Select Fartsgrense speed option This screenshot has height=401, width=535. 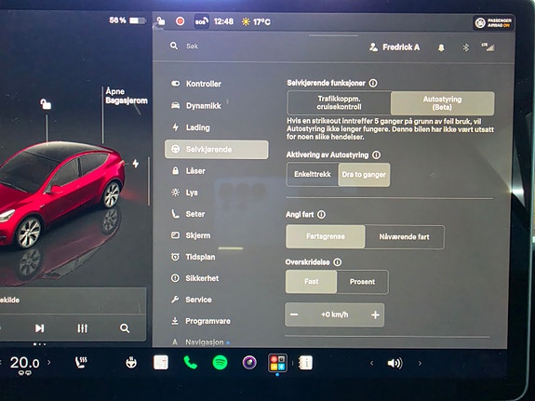point(326,236)
